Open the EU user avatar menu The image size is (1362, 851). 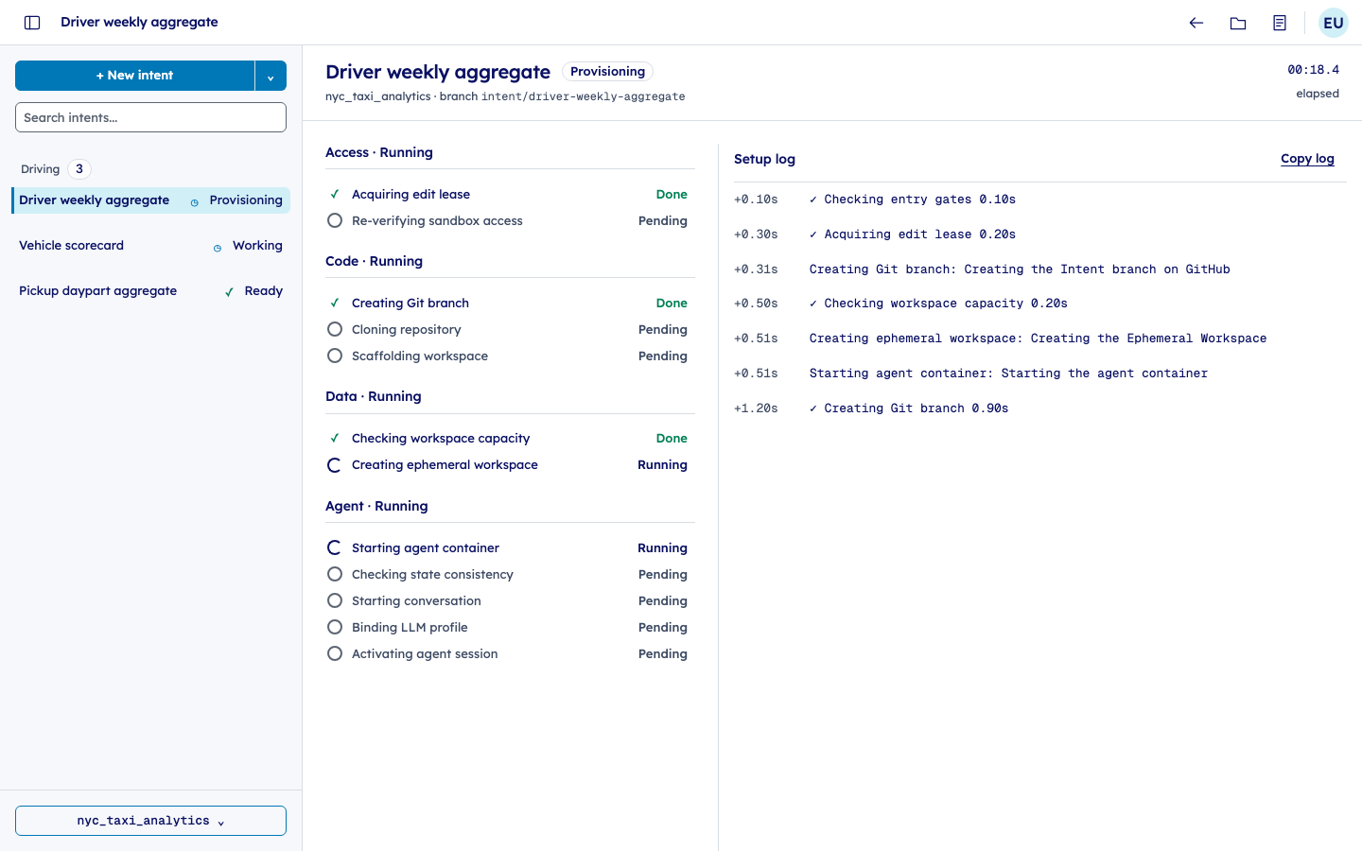click(1334, 23)
